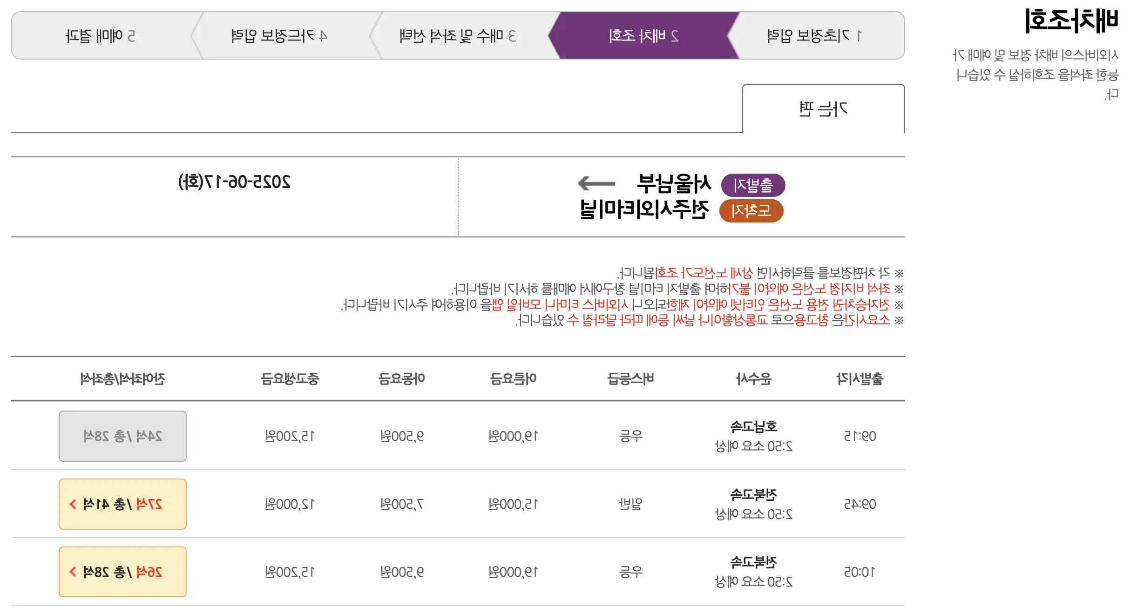The image size is (1137, 607).
Task: Select the 가는 편 tab
Action: tap(823, 109)
